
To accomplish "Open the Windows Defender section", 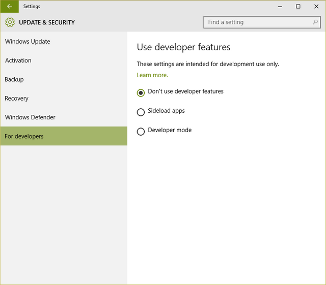I will click(x=64, y=117).
